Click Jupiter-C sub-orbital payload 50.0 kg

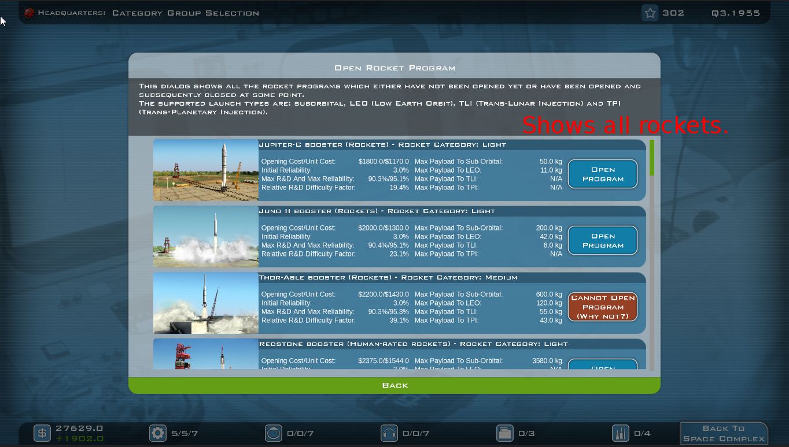(551, 162)
